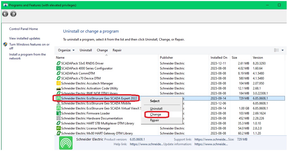Click the 2023-12-06 installed date cell
The height and width of the screenshot is (151, 288).
(218, 103)
